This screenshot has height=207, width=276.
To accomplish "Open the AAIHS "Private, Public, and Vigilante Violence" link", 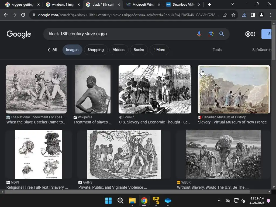I will pos(113,187).
